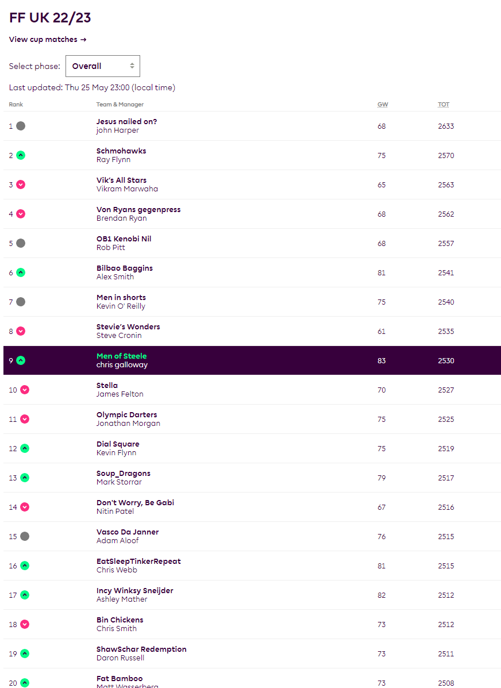The image size is (501, 688).
Task: Click grey status dot beside Vasco Da Janner
Action: point(24,536)
